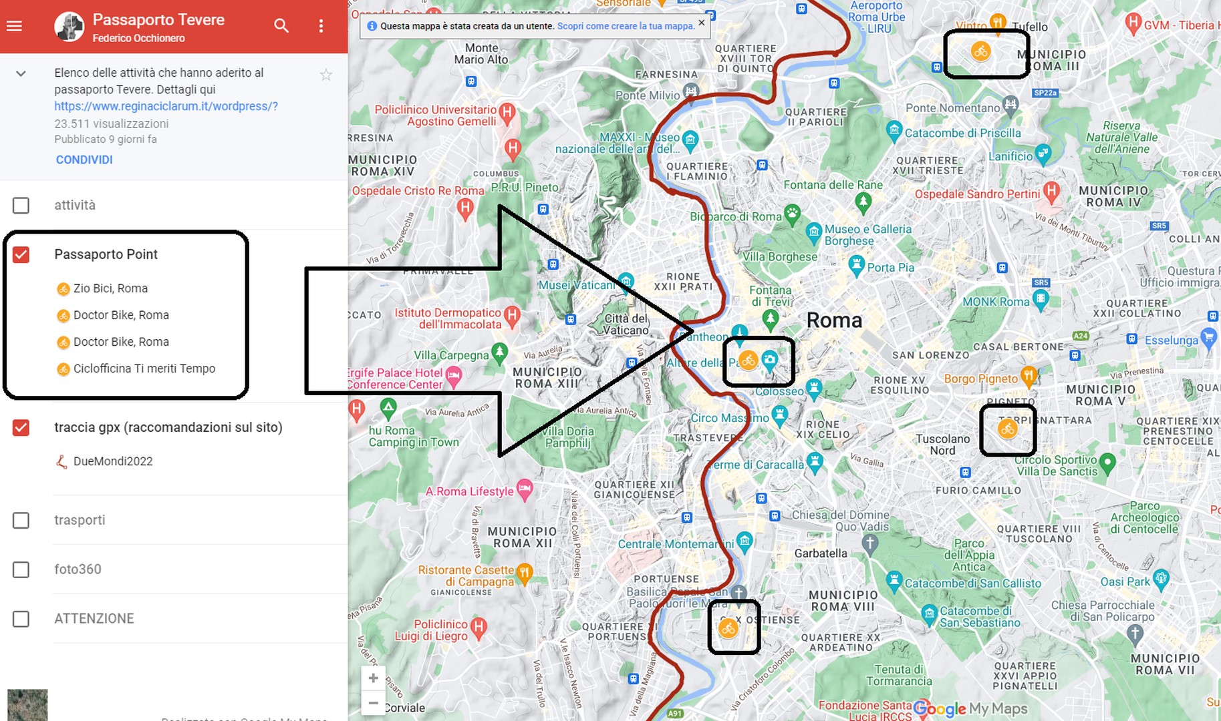
Task: Click Catacombe di San Callisto marker
Action: (x=894, y=581)
